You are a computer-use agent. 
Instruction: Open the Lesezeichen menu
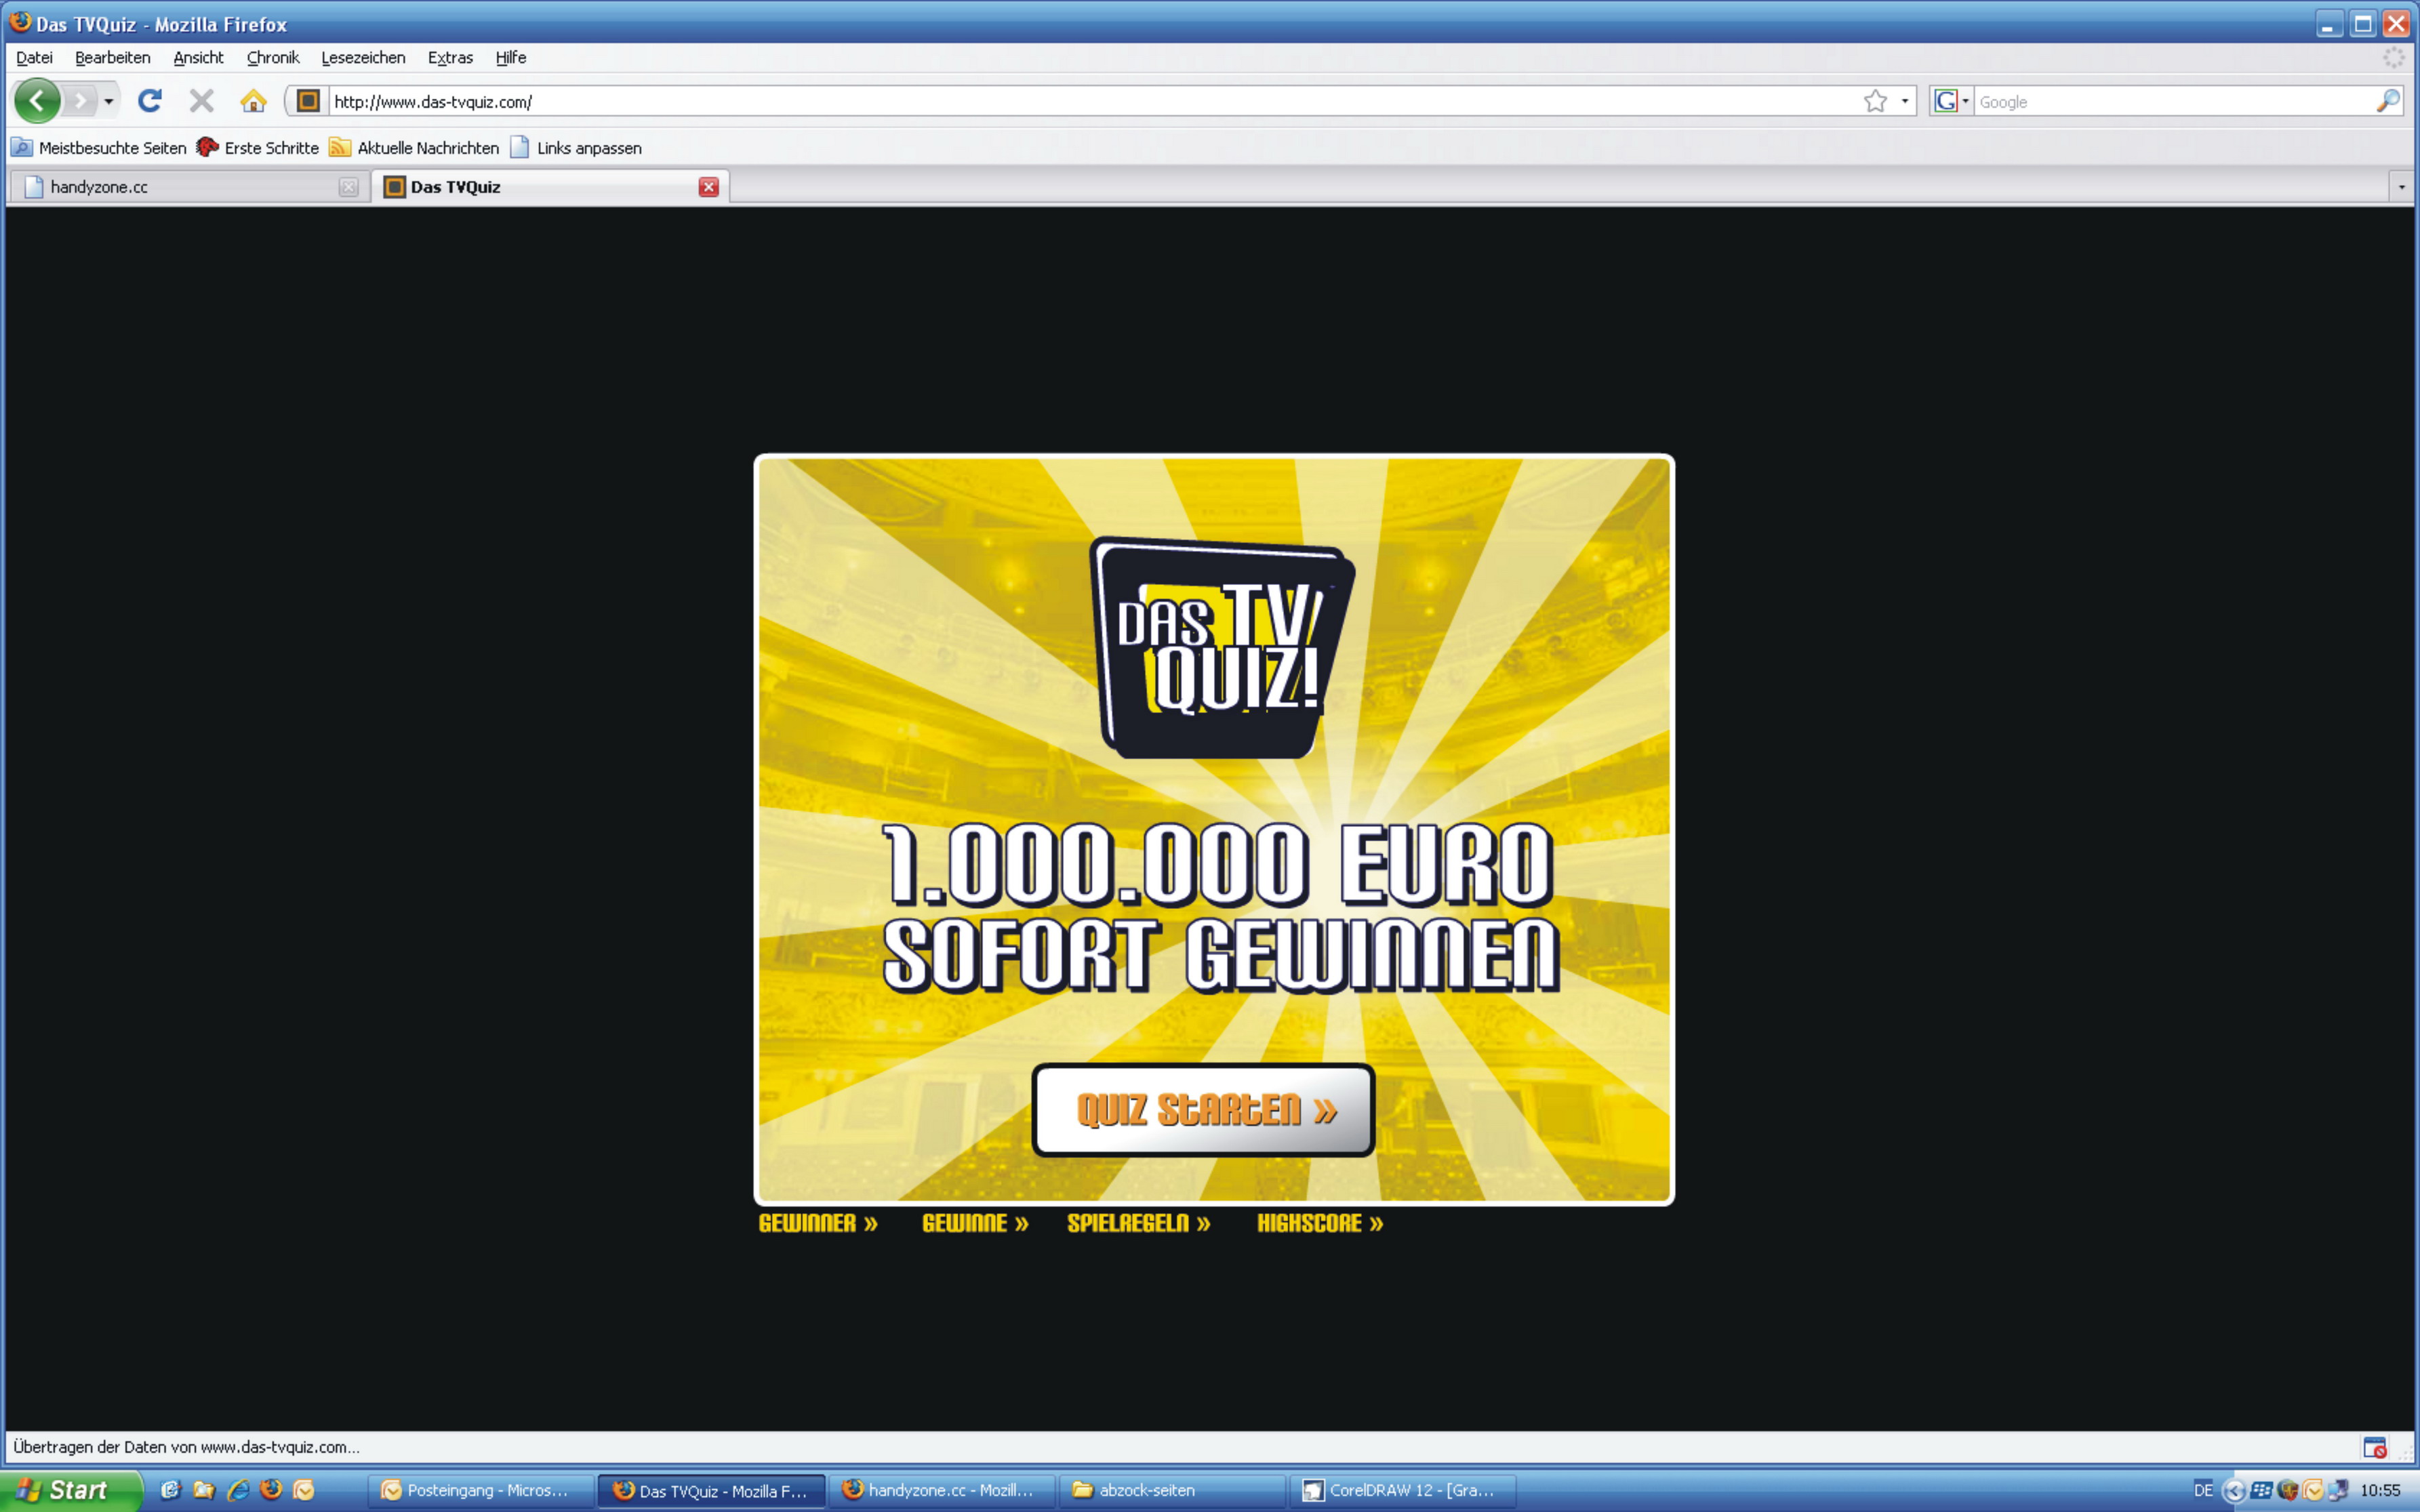coord(363,57)
